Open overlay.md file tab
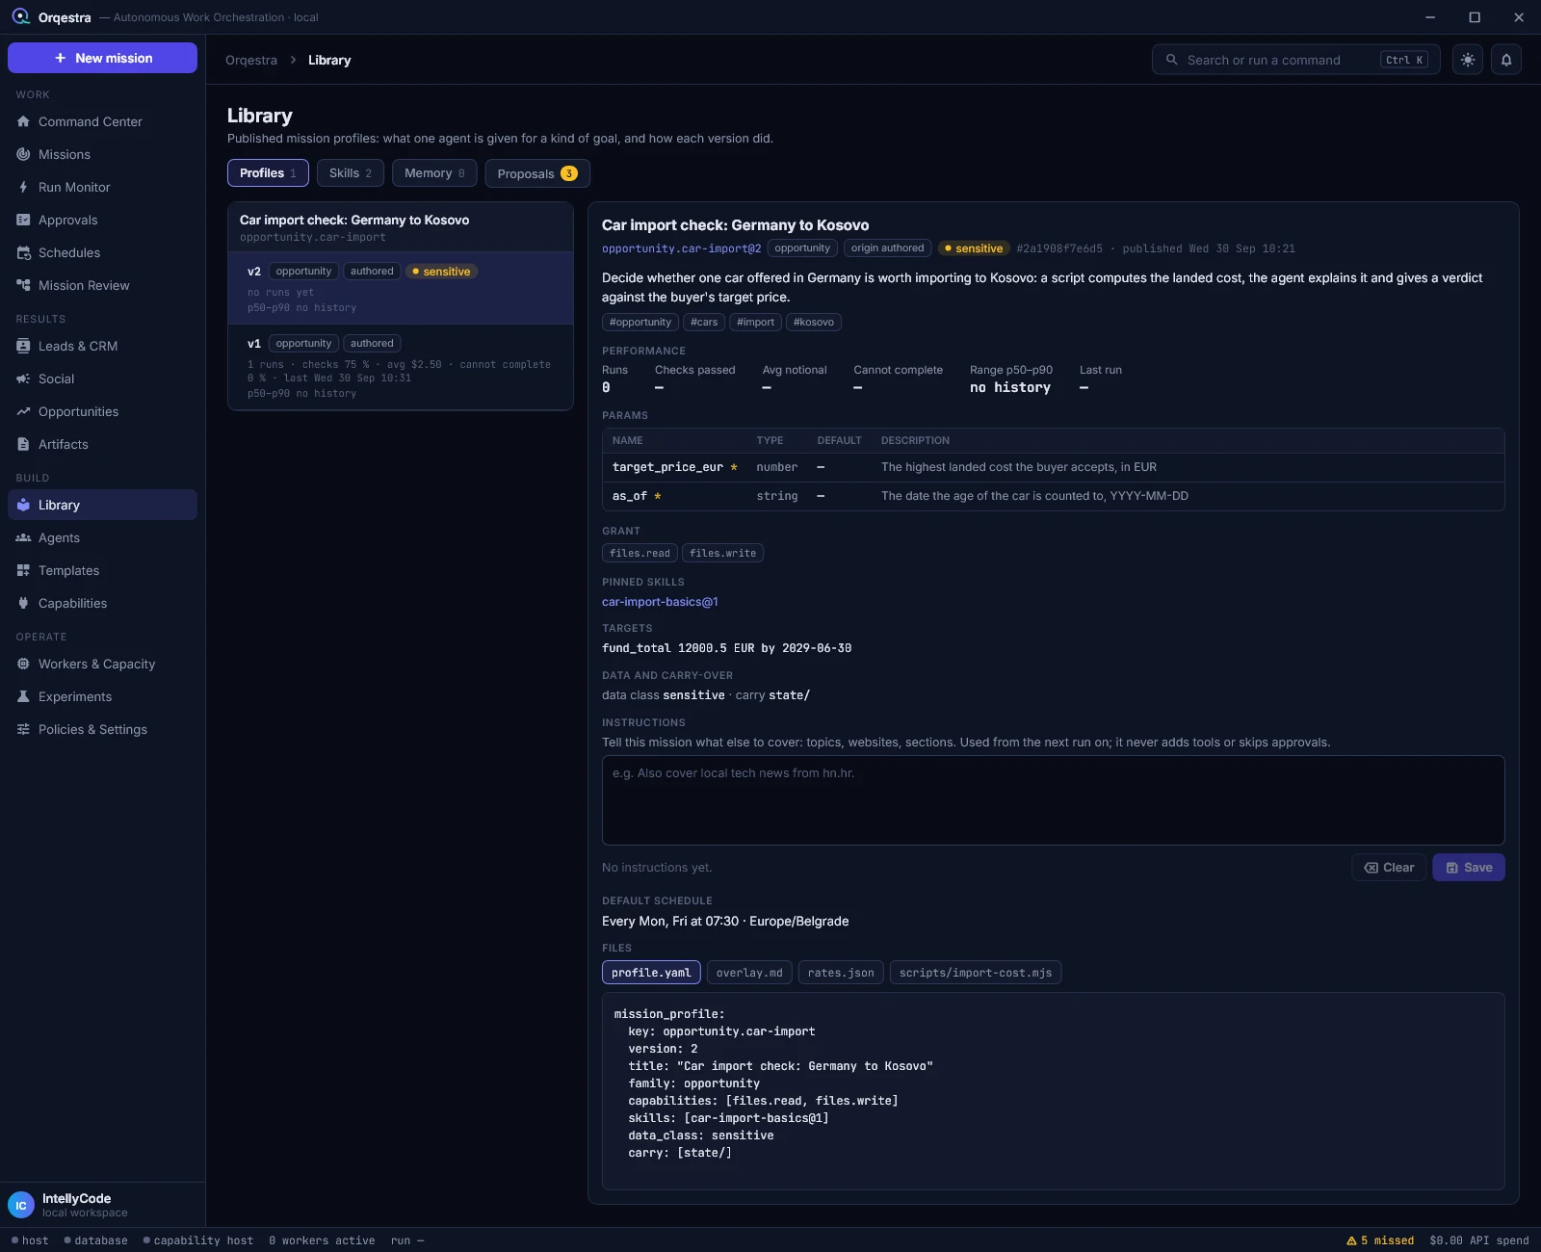This screenshot has height=1252, width=1541. (x=749, y=973)
